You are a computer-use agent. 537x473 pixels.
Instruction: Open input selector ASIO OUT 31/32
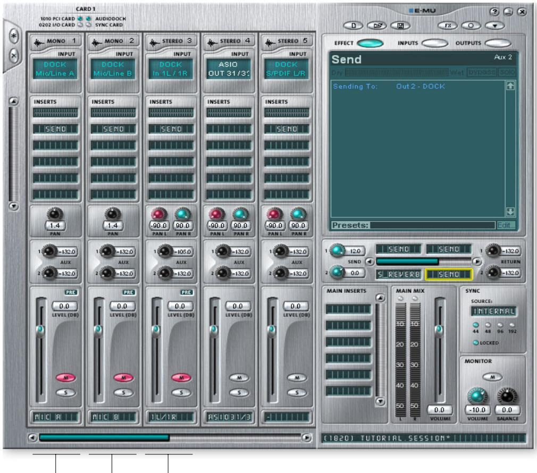click(229, 69)
